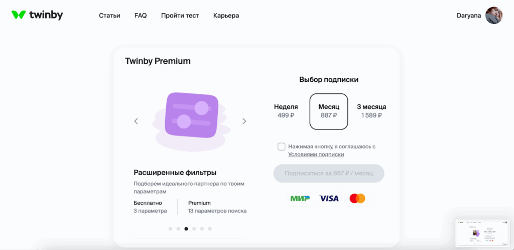Go to Пройти тест
The image size is (514, 250).
click(x=180, y=16)
